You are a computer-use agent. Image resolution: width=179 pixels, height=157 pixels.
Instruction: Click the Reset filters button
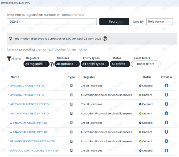146,64
